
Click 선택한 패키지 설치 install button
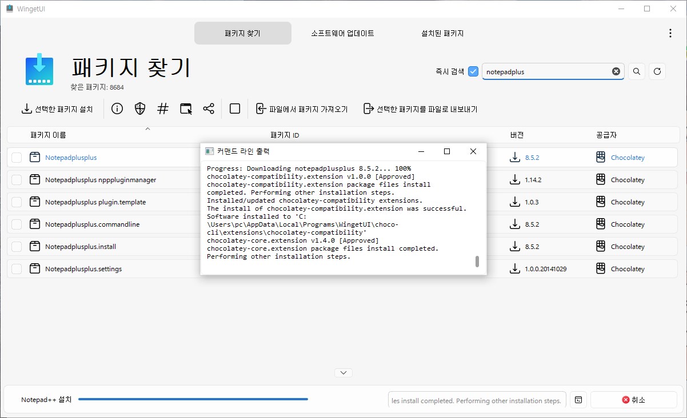(x=57, y=108)
